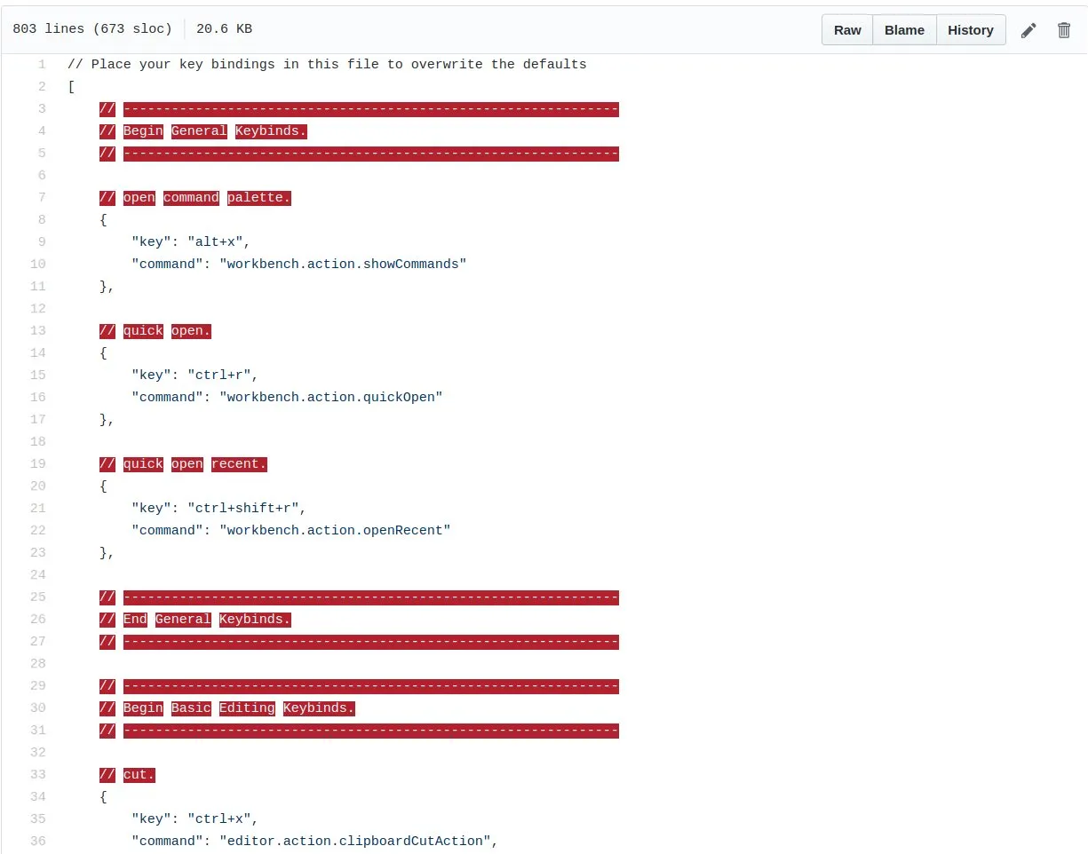This screenshot has height=854, width=1088.
Task: Click the trash delete file icon
Action: (1064, 30)
